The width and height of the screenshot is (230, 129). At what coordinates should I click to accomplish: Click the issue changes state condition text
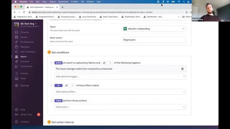click(x=84, y=69)
